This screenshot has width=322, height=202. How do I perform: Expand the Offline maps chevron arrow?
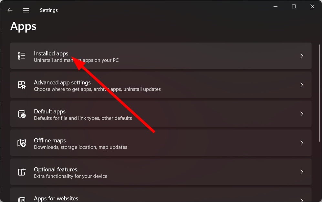302,143
